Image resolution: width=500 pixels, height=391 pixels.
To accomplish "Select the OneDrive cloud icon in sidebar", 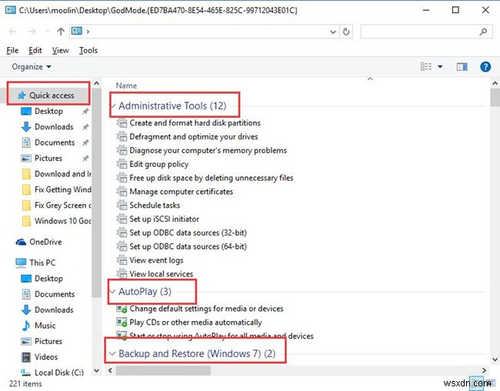I will click(x=21, y=242).
